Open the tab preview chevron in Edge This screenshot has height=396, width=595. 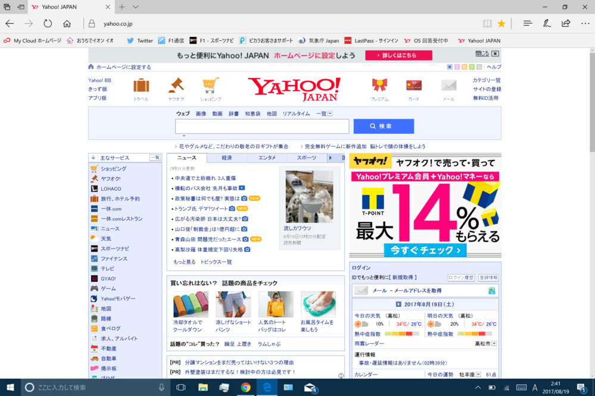point(135,7)
